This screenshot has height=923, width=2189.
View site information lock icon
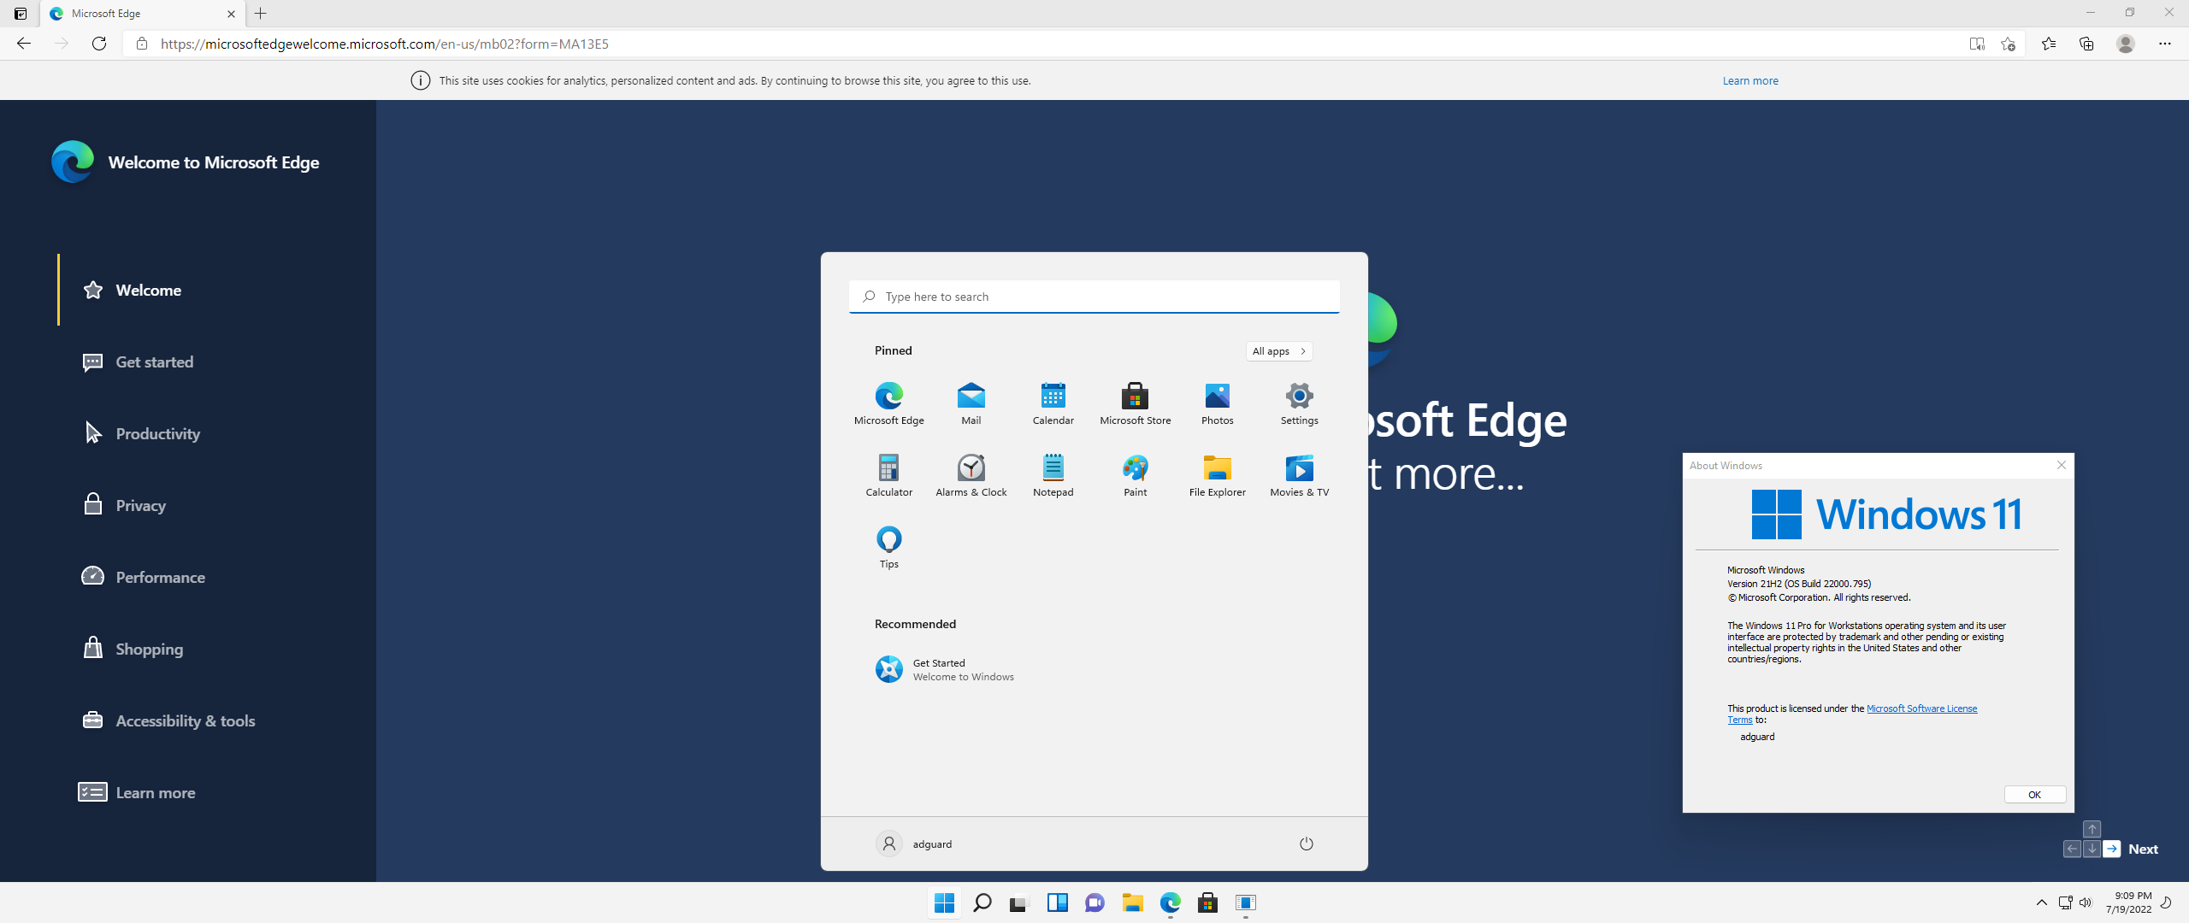142,44
